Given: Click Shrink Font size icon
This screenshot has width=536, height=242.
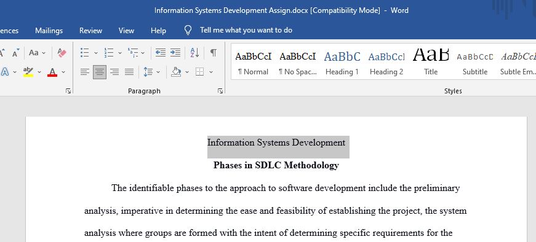Looking at the screenshot, I should click(x=16, y=53).
